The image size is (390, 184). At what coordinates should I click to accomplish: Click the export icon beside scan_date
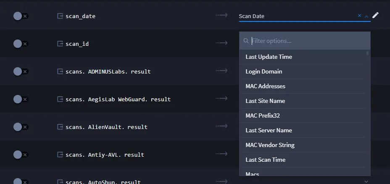tap(60, 16)
